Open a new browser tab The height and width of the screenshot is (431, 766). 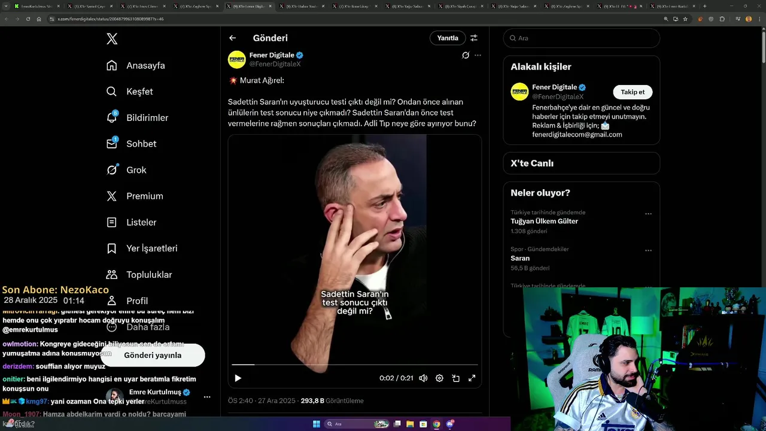pos(704,6)
